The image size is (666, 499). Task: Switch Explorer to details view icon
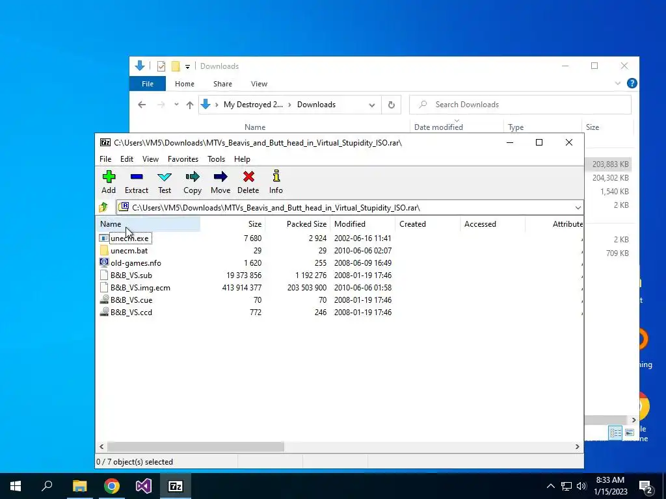(615, 432)
